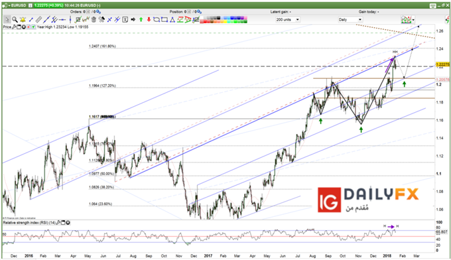The image size is (451, 260).
Task: Delete drawn objects with the trash can
Action: click(x=94, y=19)
